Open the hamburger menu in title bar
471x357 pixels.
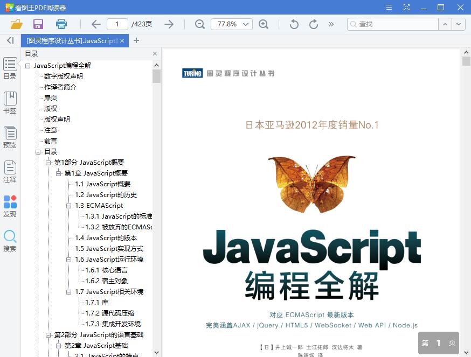coord(389,7)
